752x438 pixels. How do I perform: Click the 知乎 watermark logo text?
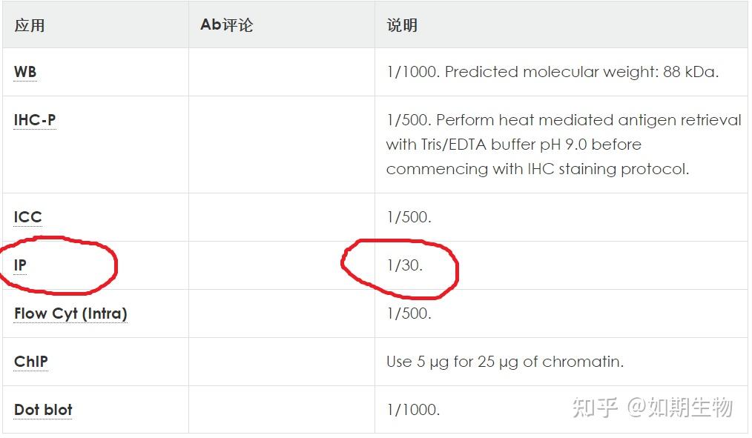point(596,407)
